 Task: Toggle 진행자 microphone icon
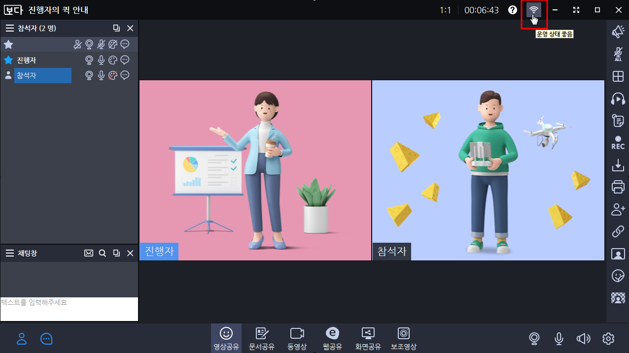(101, 60)
